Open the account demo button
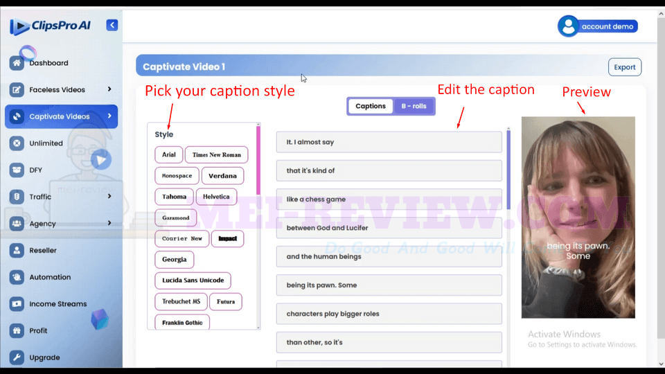Screen dimensions: 665x374 click(598, 26)
